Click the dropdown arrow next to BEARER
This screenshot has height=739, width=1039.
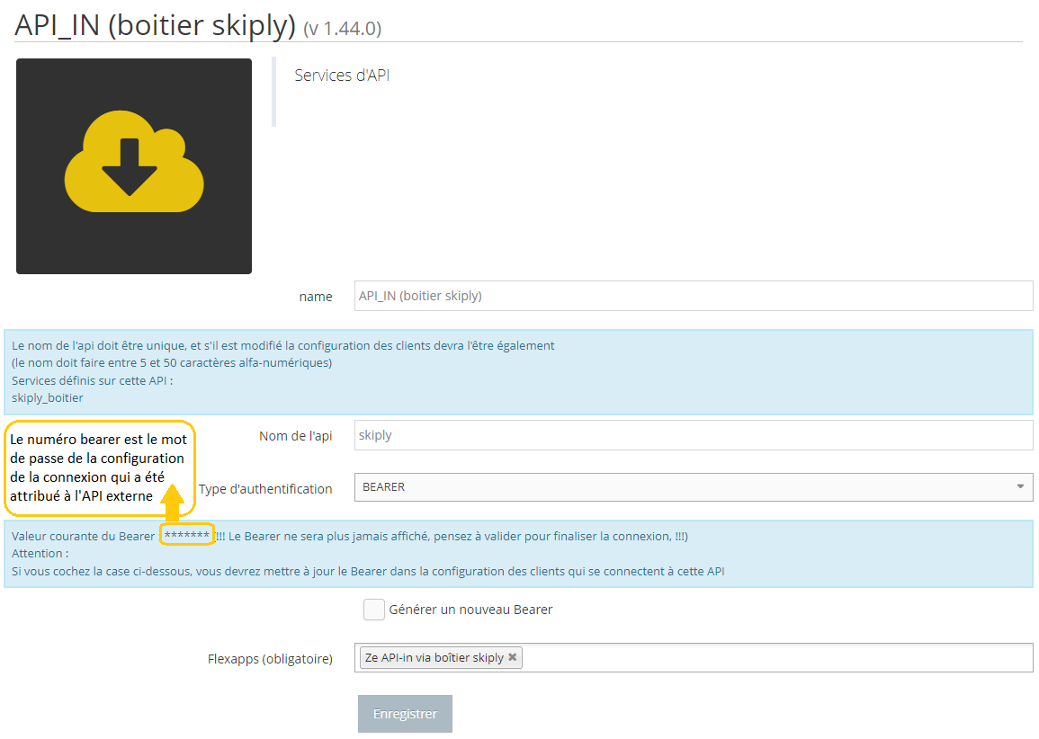tap(1020, 487)
